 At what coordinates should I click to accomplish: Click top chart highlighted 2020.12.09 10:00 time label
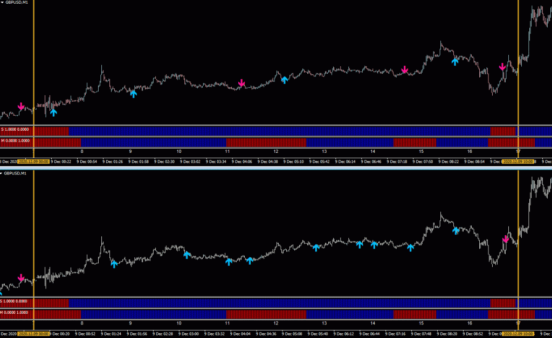tap(518, 161)
